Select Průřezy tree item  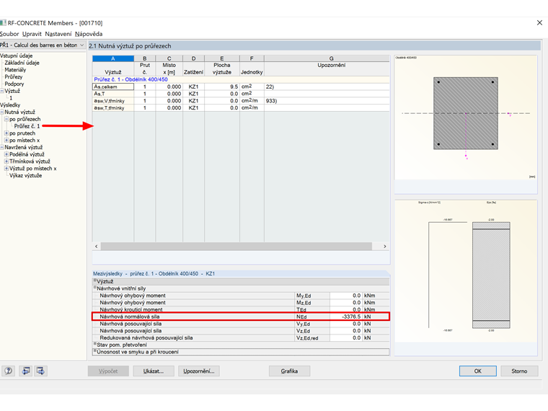click(13, 76)
